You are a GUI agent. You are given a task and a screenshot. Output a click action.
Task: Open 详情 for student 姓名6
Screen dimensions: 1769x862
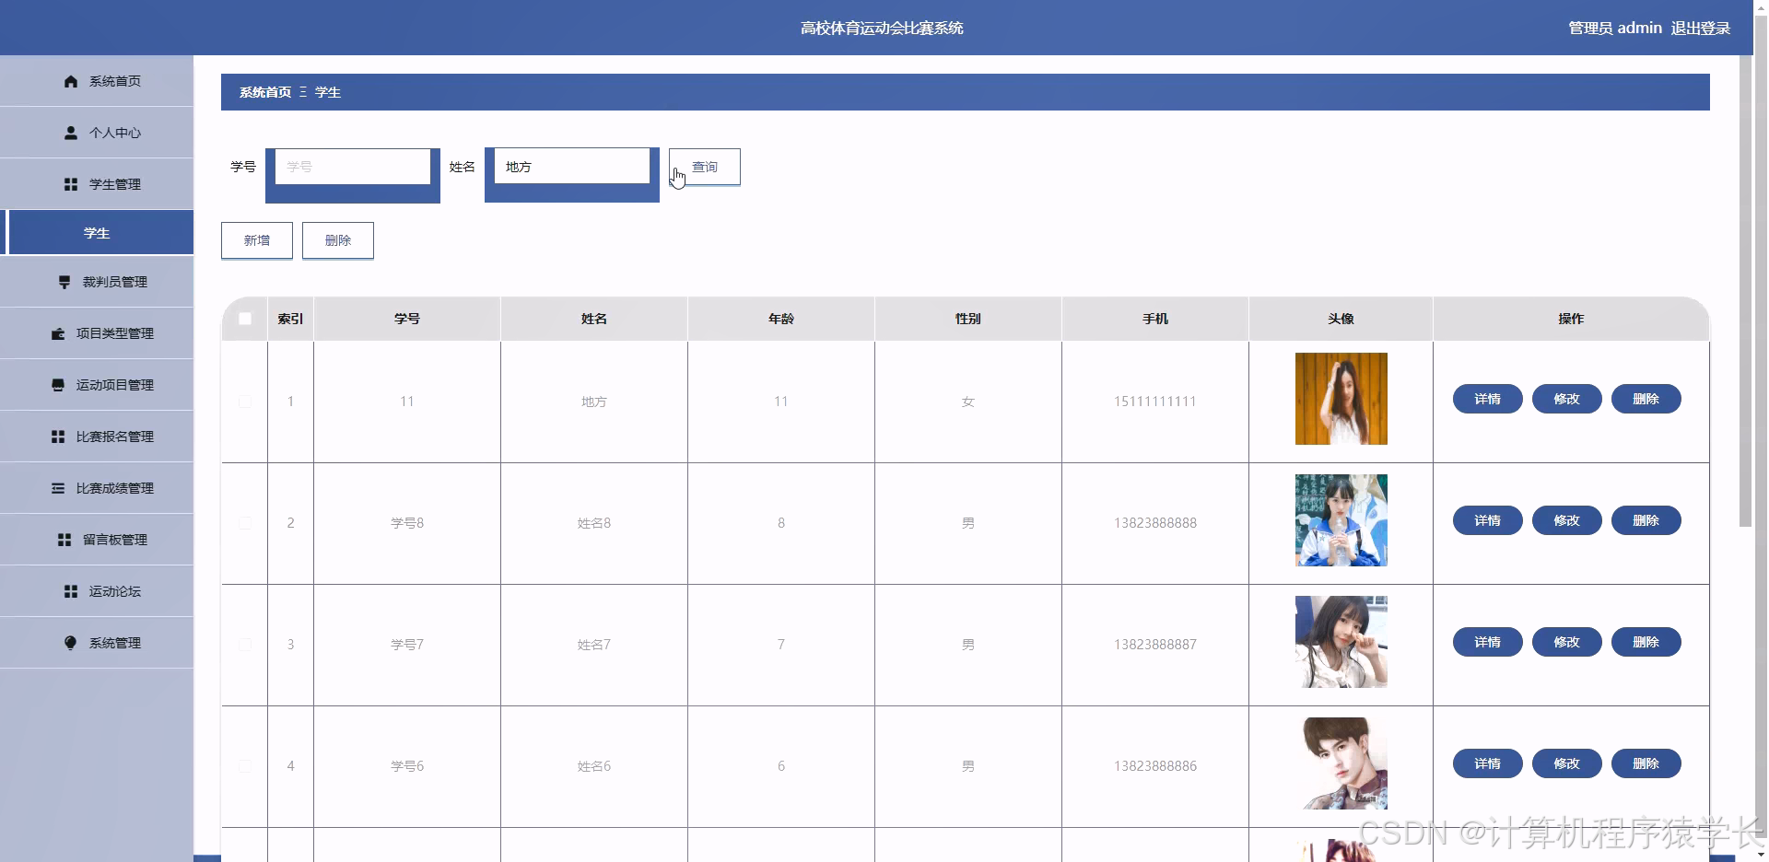pos(1488,763)
